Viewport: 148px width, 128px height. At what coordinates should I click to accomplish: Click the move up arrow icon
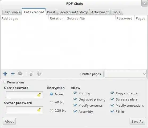[31, 74]
